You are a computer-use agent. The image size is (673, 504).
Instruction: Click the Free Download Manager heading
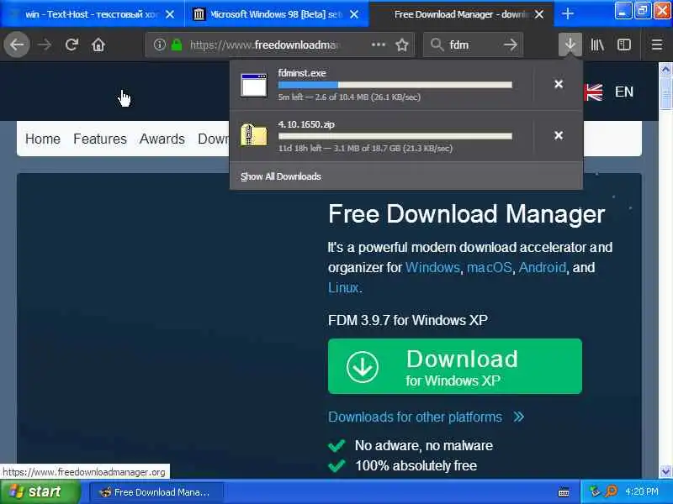point(467,214)
